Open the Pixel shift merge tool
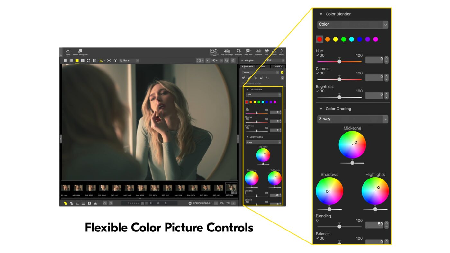Image resolution: width=450 pixels, height=253 pixels. pos(227,52)
